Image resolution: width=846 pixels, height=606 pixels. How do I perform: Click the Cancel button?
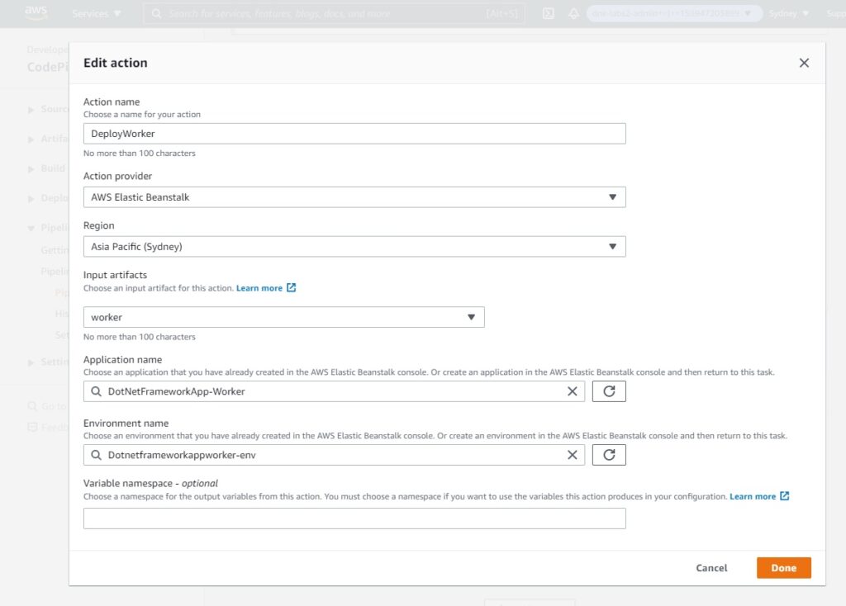coord(711,568)
